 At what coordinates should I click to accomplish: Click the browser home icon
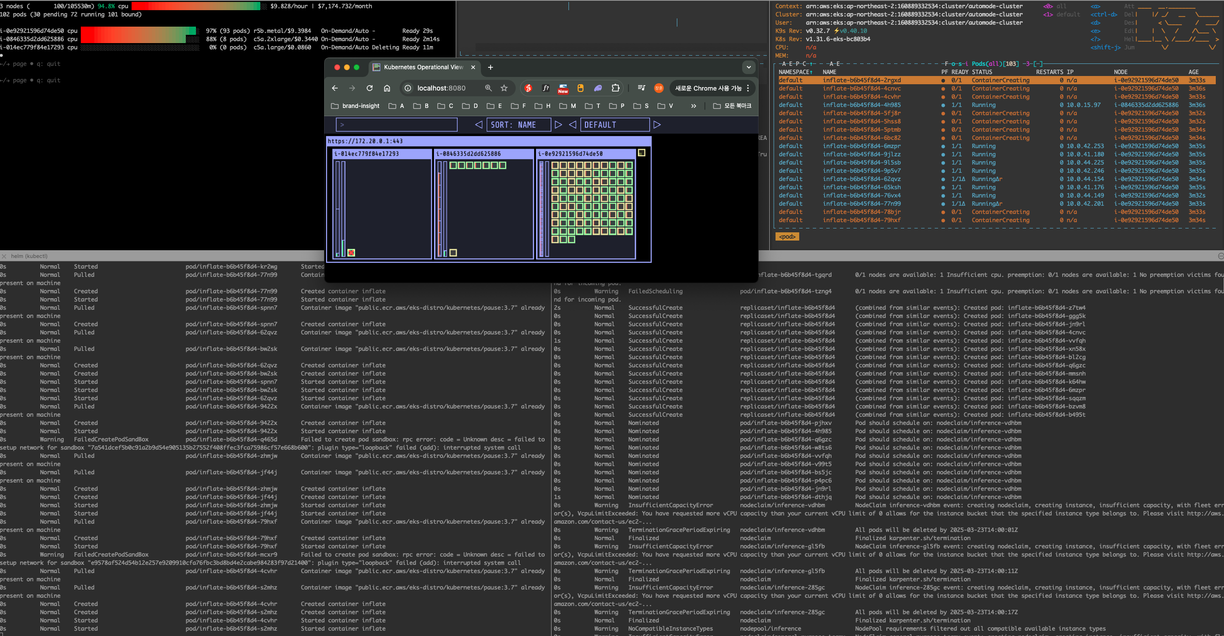click(387, 88)
